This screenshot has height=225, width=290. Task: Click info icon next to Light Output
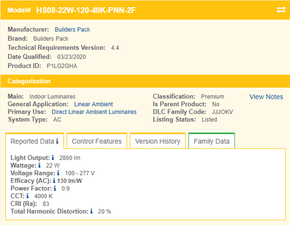coord(53,157)
